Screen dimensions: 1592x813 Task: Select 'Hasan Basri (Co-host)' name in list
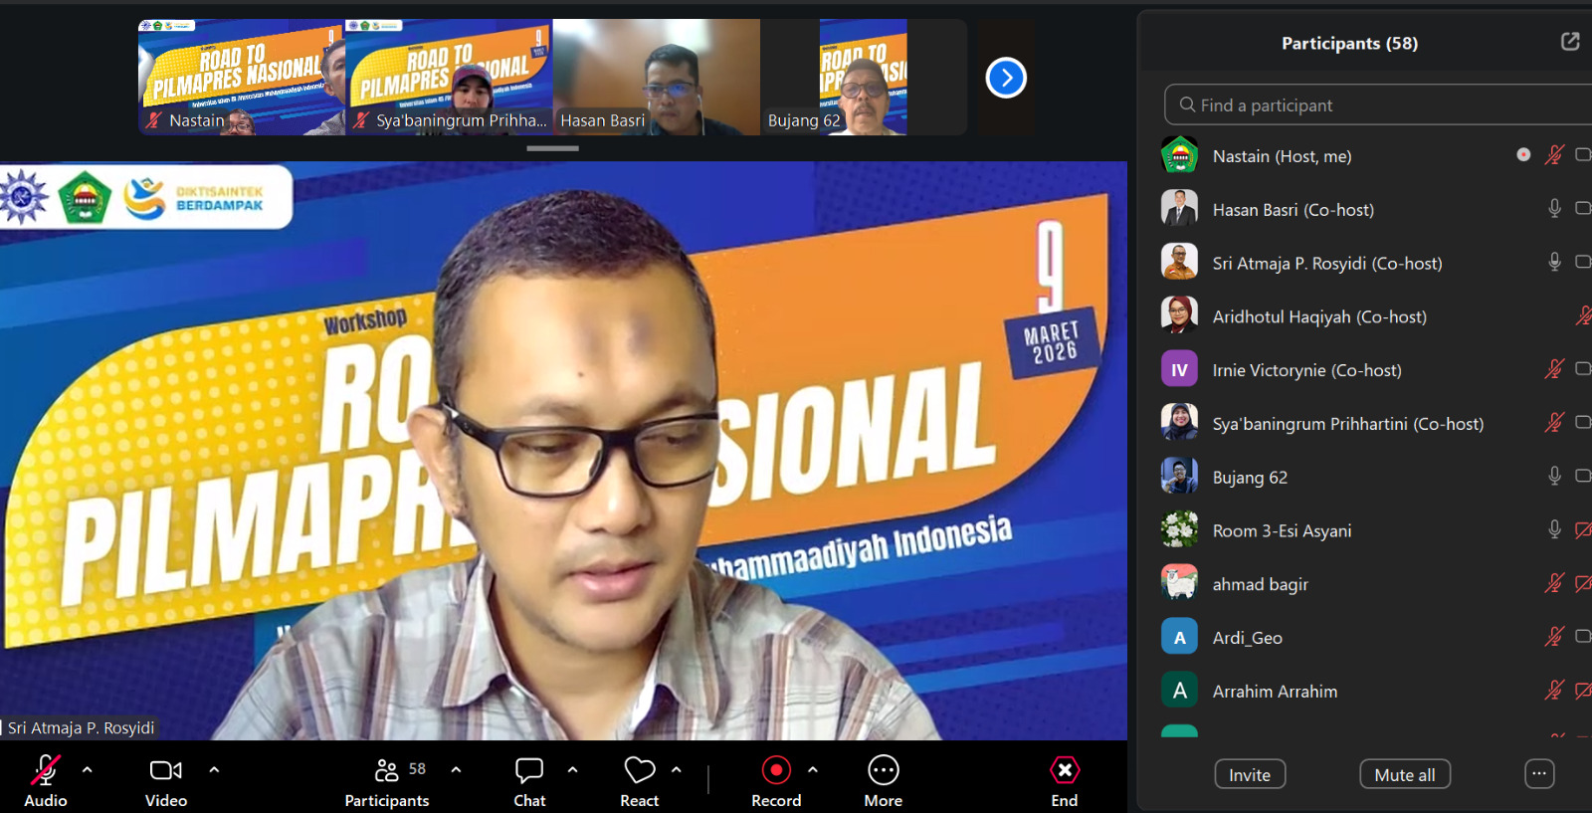1293,210
